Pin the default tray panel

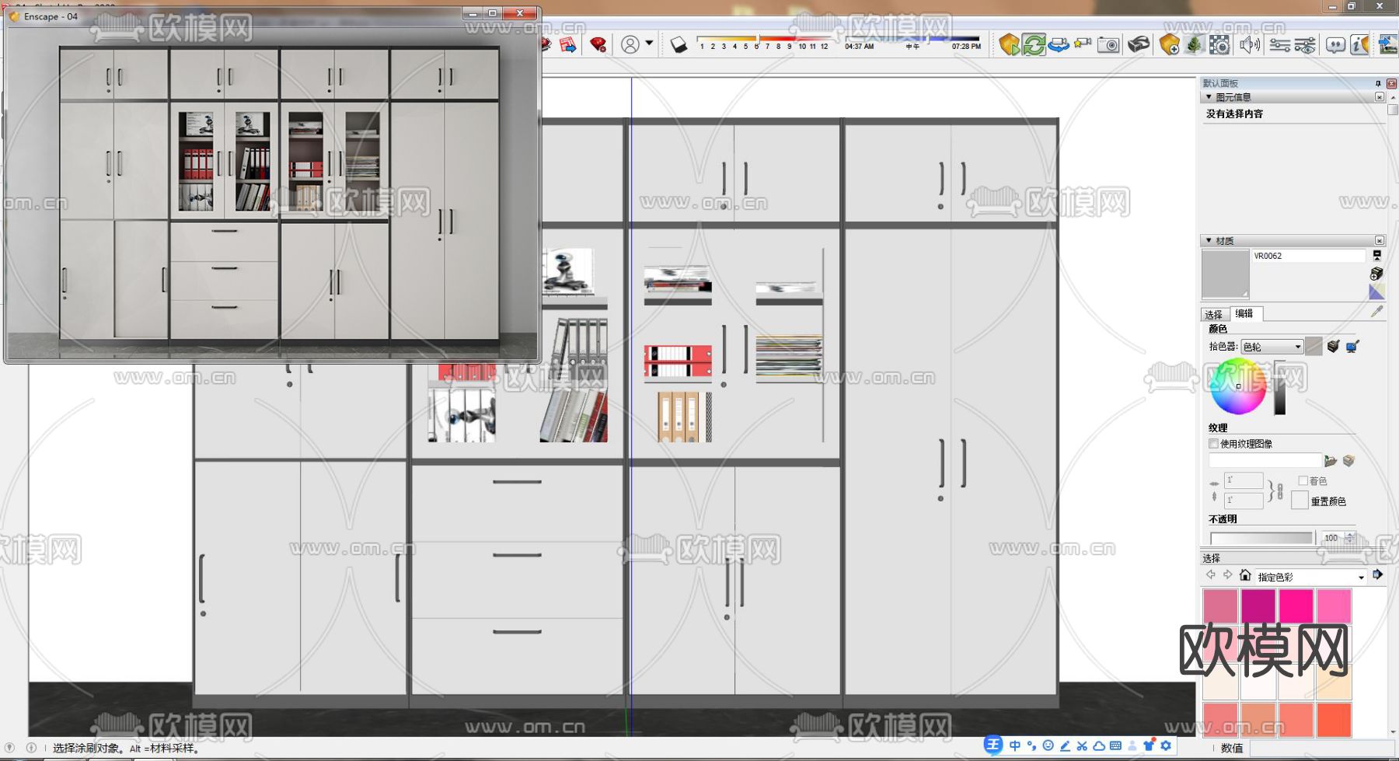[x=1378, y=83]
